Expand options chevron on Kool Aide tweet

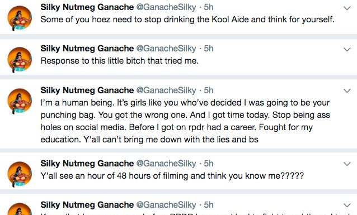347,8
